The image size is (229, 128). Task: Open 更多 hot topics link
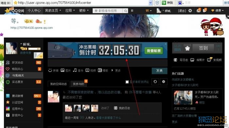tap(174, 121)
